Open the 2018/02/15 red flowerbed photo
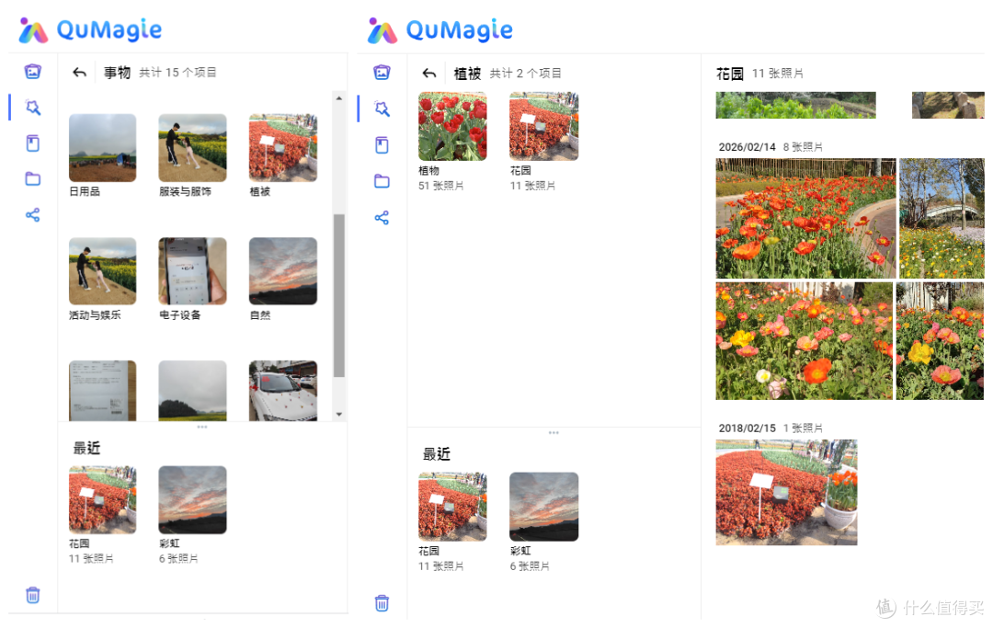993x628 pixels. tap(786, 493)
